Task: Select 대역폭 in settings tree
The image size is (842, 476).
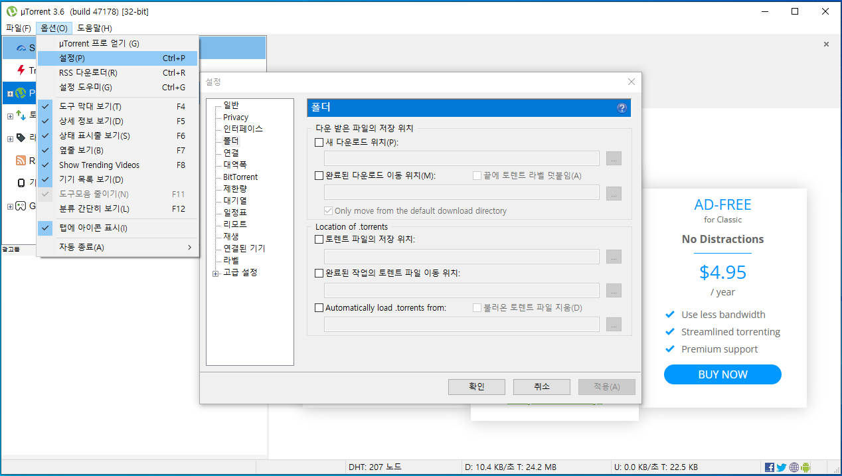Action: click(235, 165)
